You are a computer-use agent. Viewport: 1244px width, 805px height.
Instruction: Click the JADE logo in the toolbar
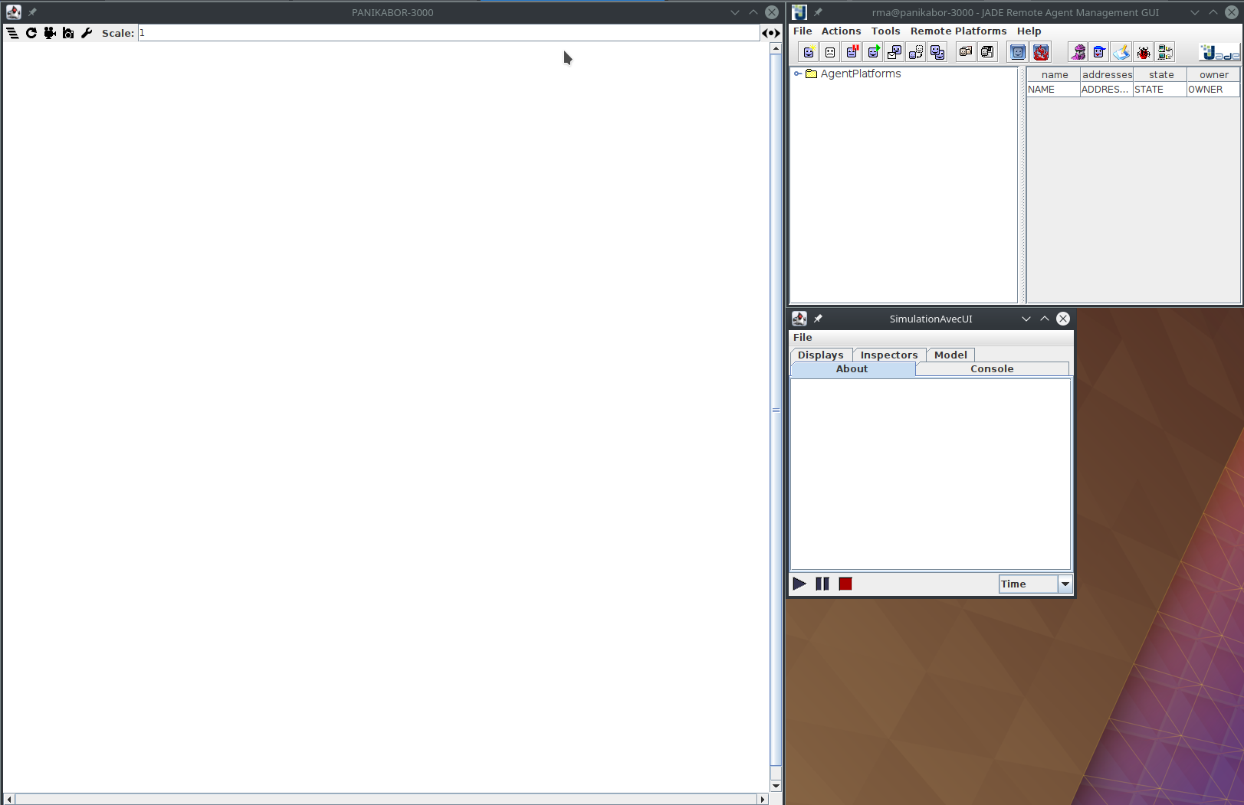coord(1219,52)
